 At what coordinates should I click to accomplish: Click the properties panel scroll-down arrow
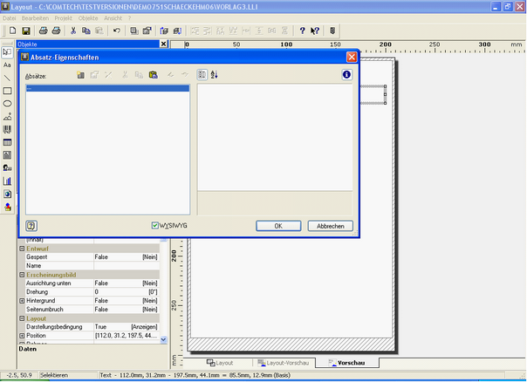click(x=164, y=339)
